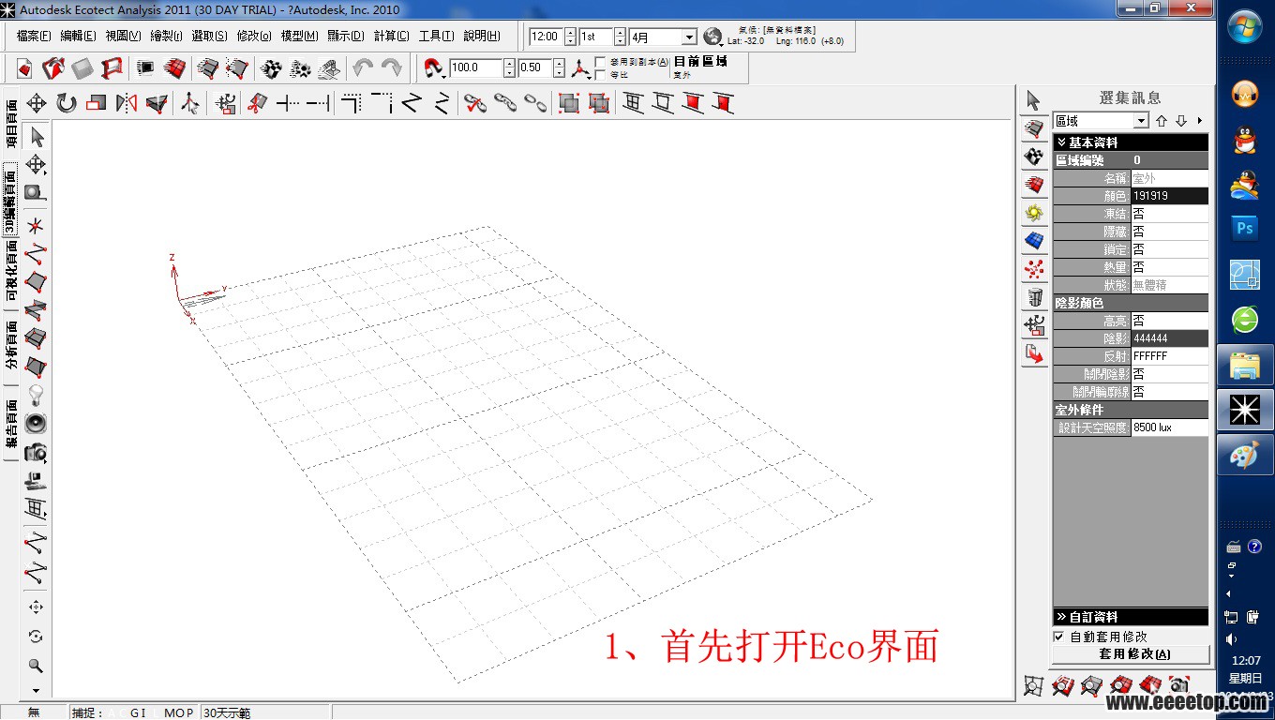1275x720 pixels.
Task: Increase the 1st day stepper
Action: [x=620, y=33]
